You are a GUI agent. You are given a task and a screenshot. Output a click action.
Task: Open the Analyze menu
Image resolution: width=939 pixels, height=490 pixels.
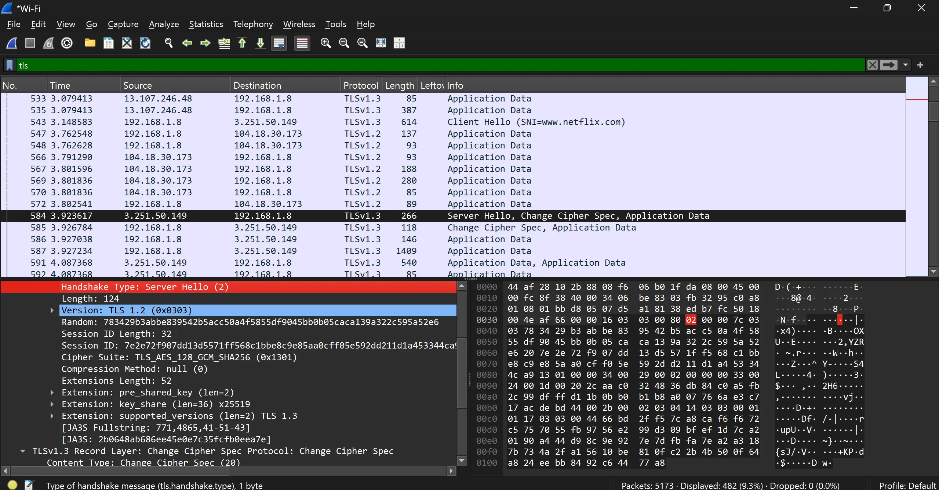164,24
